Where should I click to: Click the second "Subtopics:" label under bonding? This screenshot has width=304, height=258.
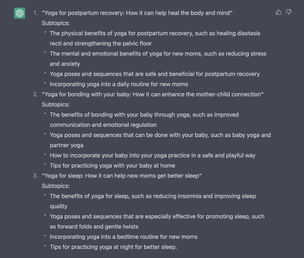click(x=56, y=104)
